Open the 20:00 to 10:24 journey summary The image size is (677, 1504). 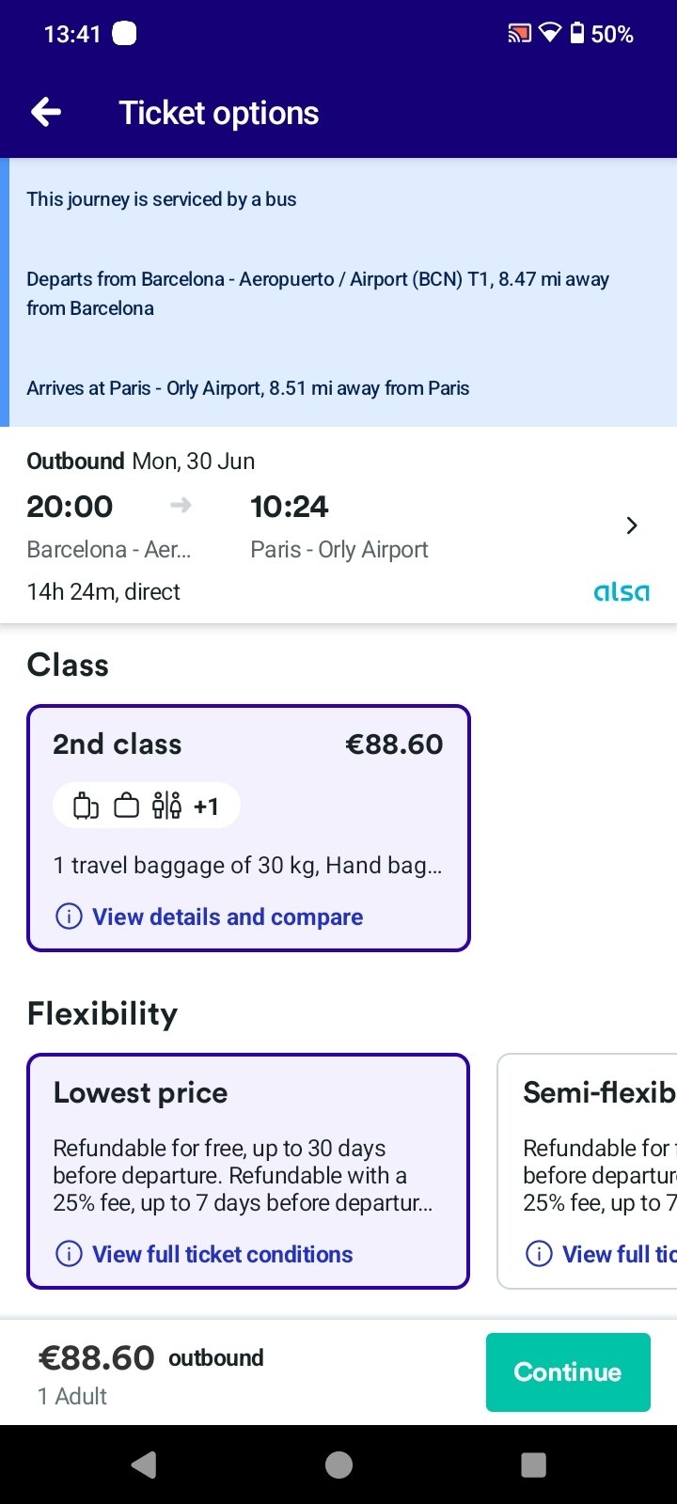click(x=282, y=526)
